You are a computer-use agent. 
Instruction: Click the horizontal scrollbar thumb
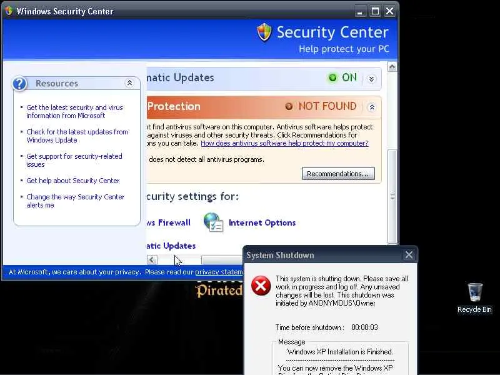(222, 260)
